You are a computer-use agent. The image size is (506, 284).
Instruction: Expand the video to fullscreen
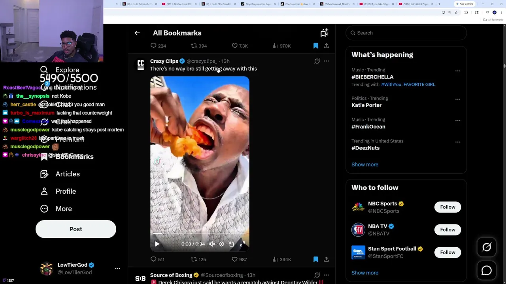click(242, 244)
